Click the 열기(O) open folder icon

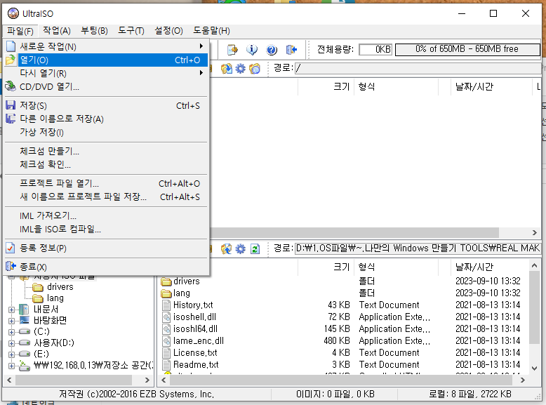pyautogui.click(x=11, y=60)
